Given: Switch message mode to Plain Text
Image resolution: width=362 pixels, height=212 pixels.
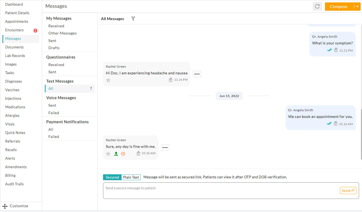Looking at the screenshot, I should click(131, 177).
